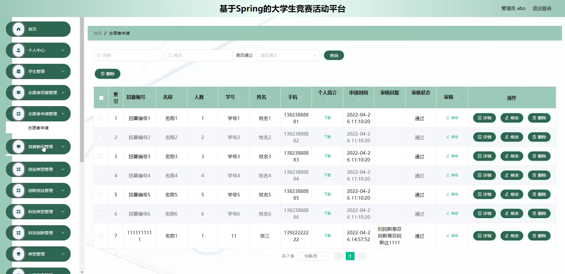Check the row 招募编号5 checkbox
Screen dimensions: 565x274
click(x=101, y=195)
